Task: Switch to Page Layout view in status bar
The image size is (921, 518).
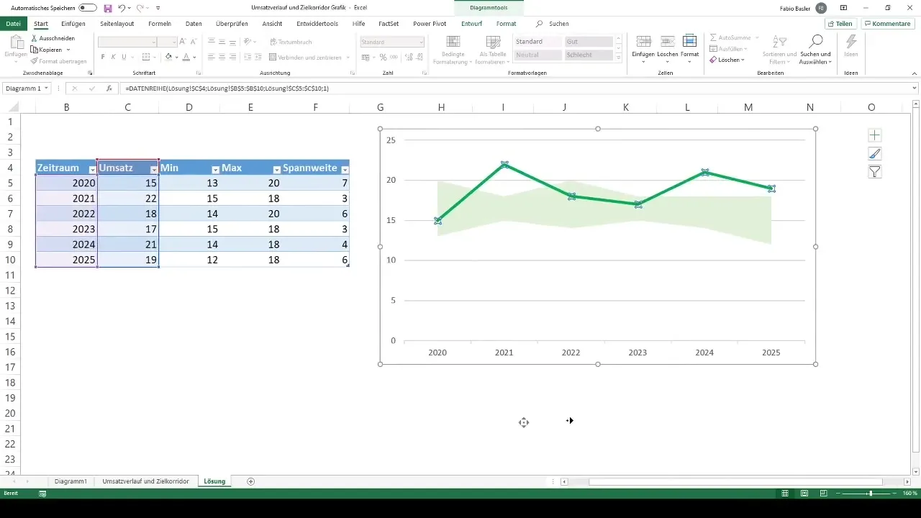Action: pyautogui.click(x=804, y=494)
